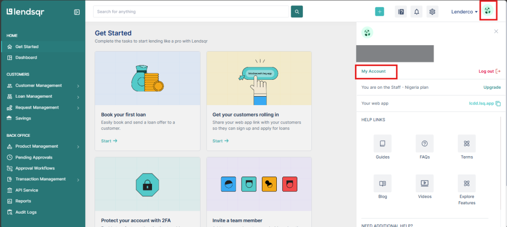507x227 pixels.
Task: Open the settings gear icon
Action: 432,12
